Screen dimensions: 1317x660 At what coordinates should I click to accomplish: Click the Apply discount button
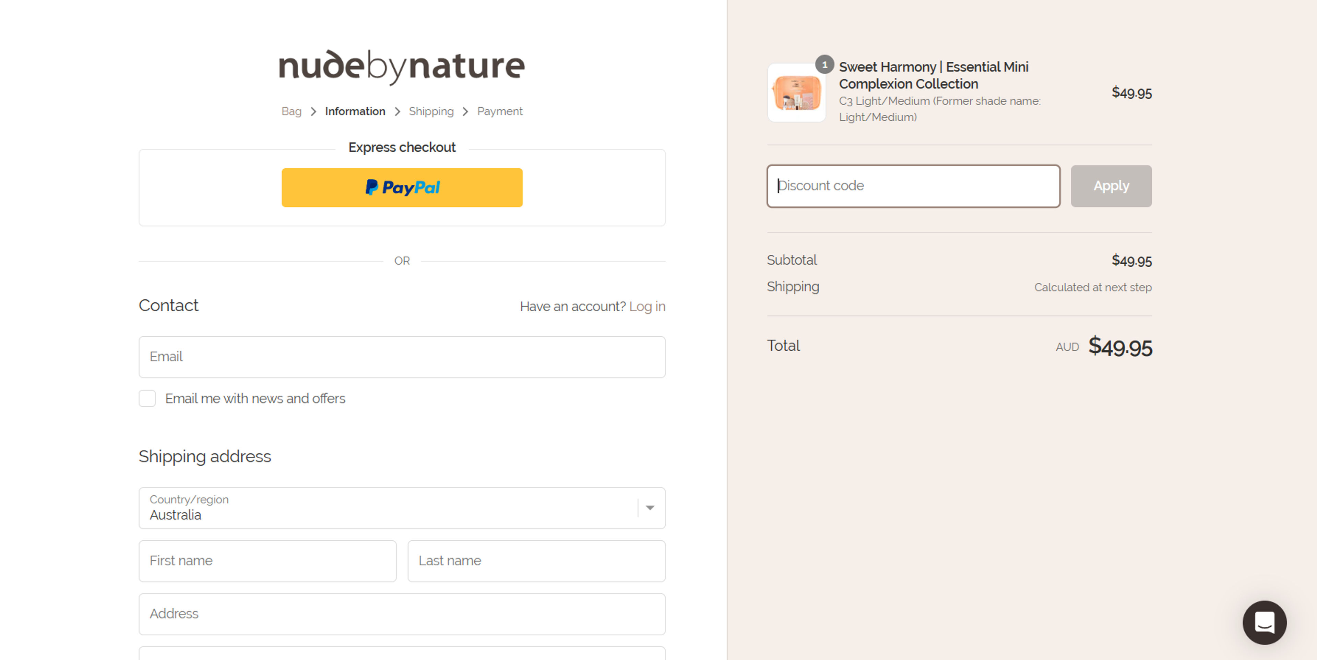tap(1111, 186)
